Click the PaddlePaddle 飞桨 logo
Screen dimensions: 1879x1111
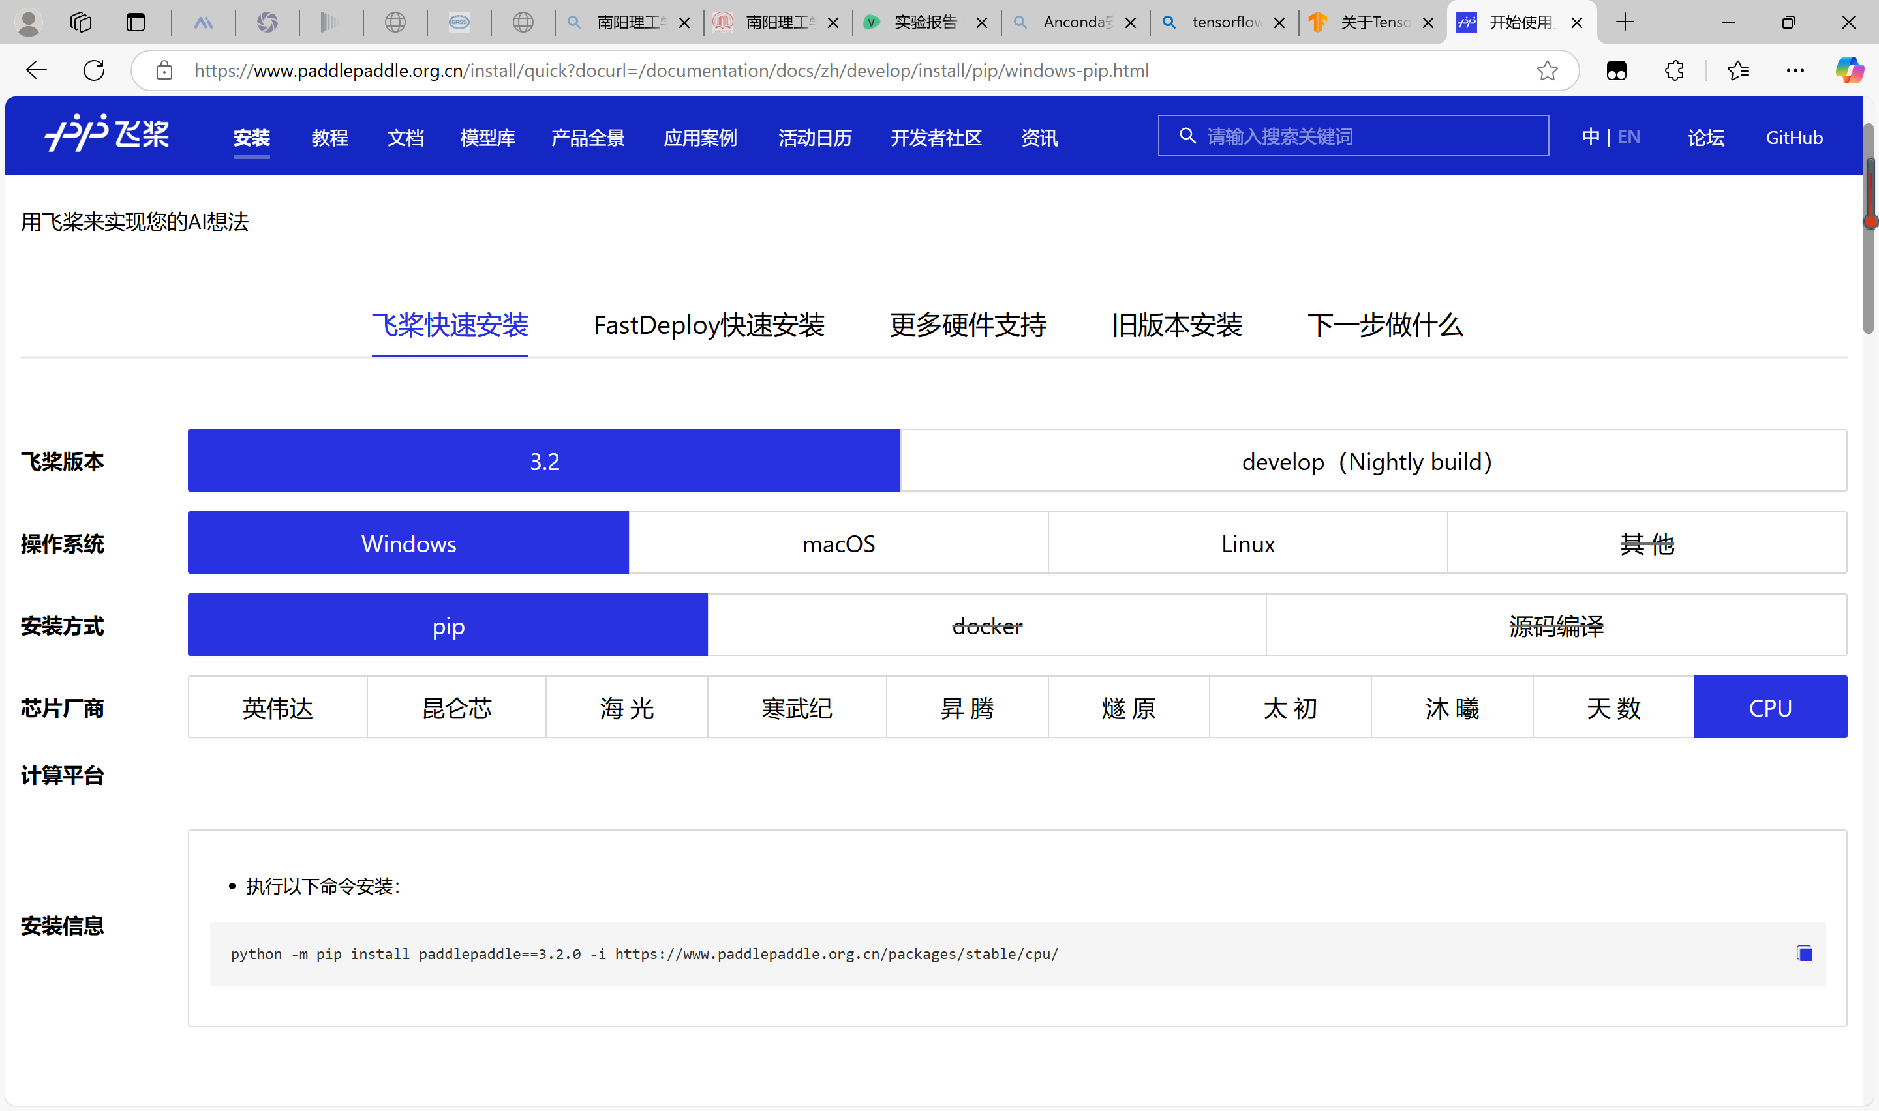coord(107,134)
